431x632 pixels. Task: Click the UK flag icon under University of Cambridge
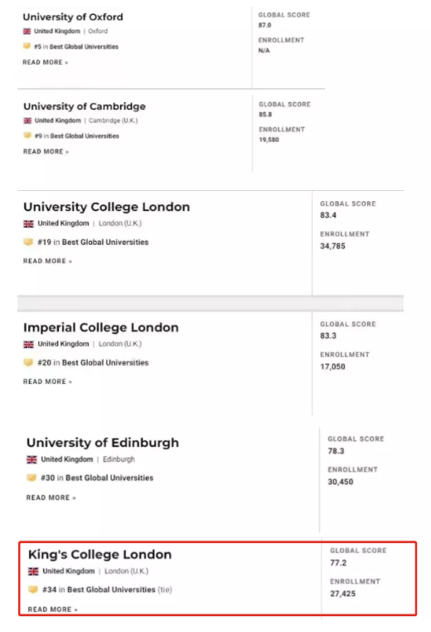[x=28, y=120]
